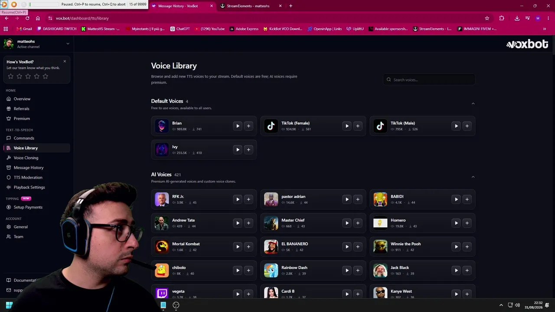555x312 pixels.
Task: Add the Brian voice
Action: point(248,126)
